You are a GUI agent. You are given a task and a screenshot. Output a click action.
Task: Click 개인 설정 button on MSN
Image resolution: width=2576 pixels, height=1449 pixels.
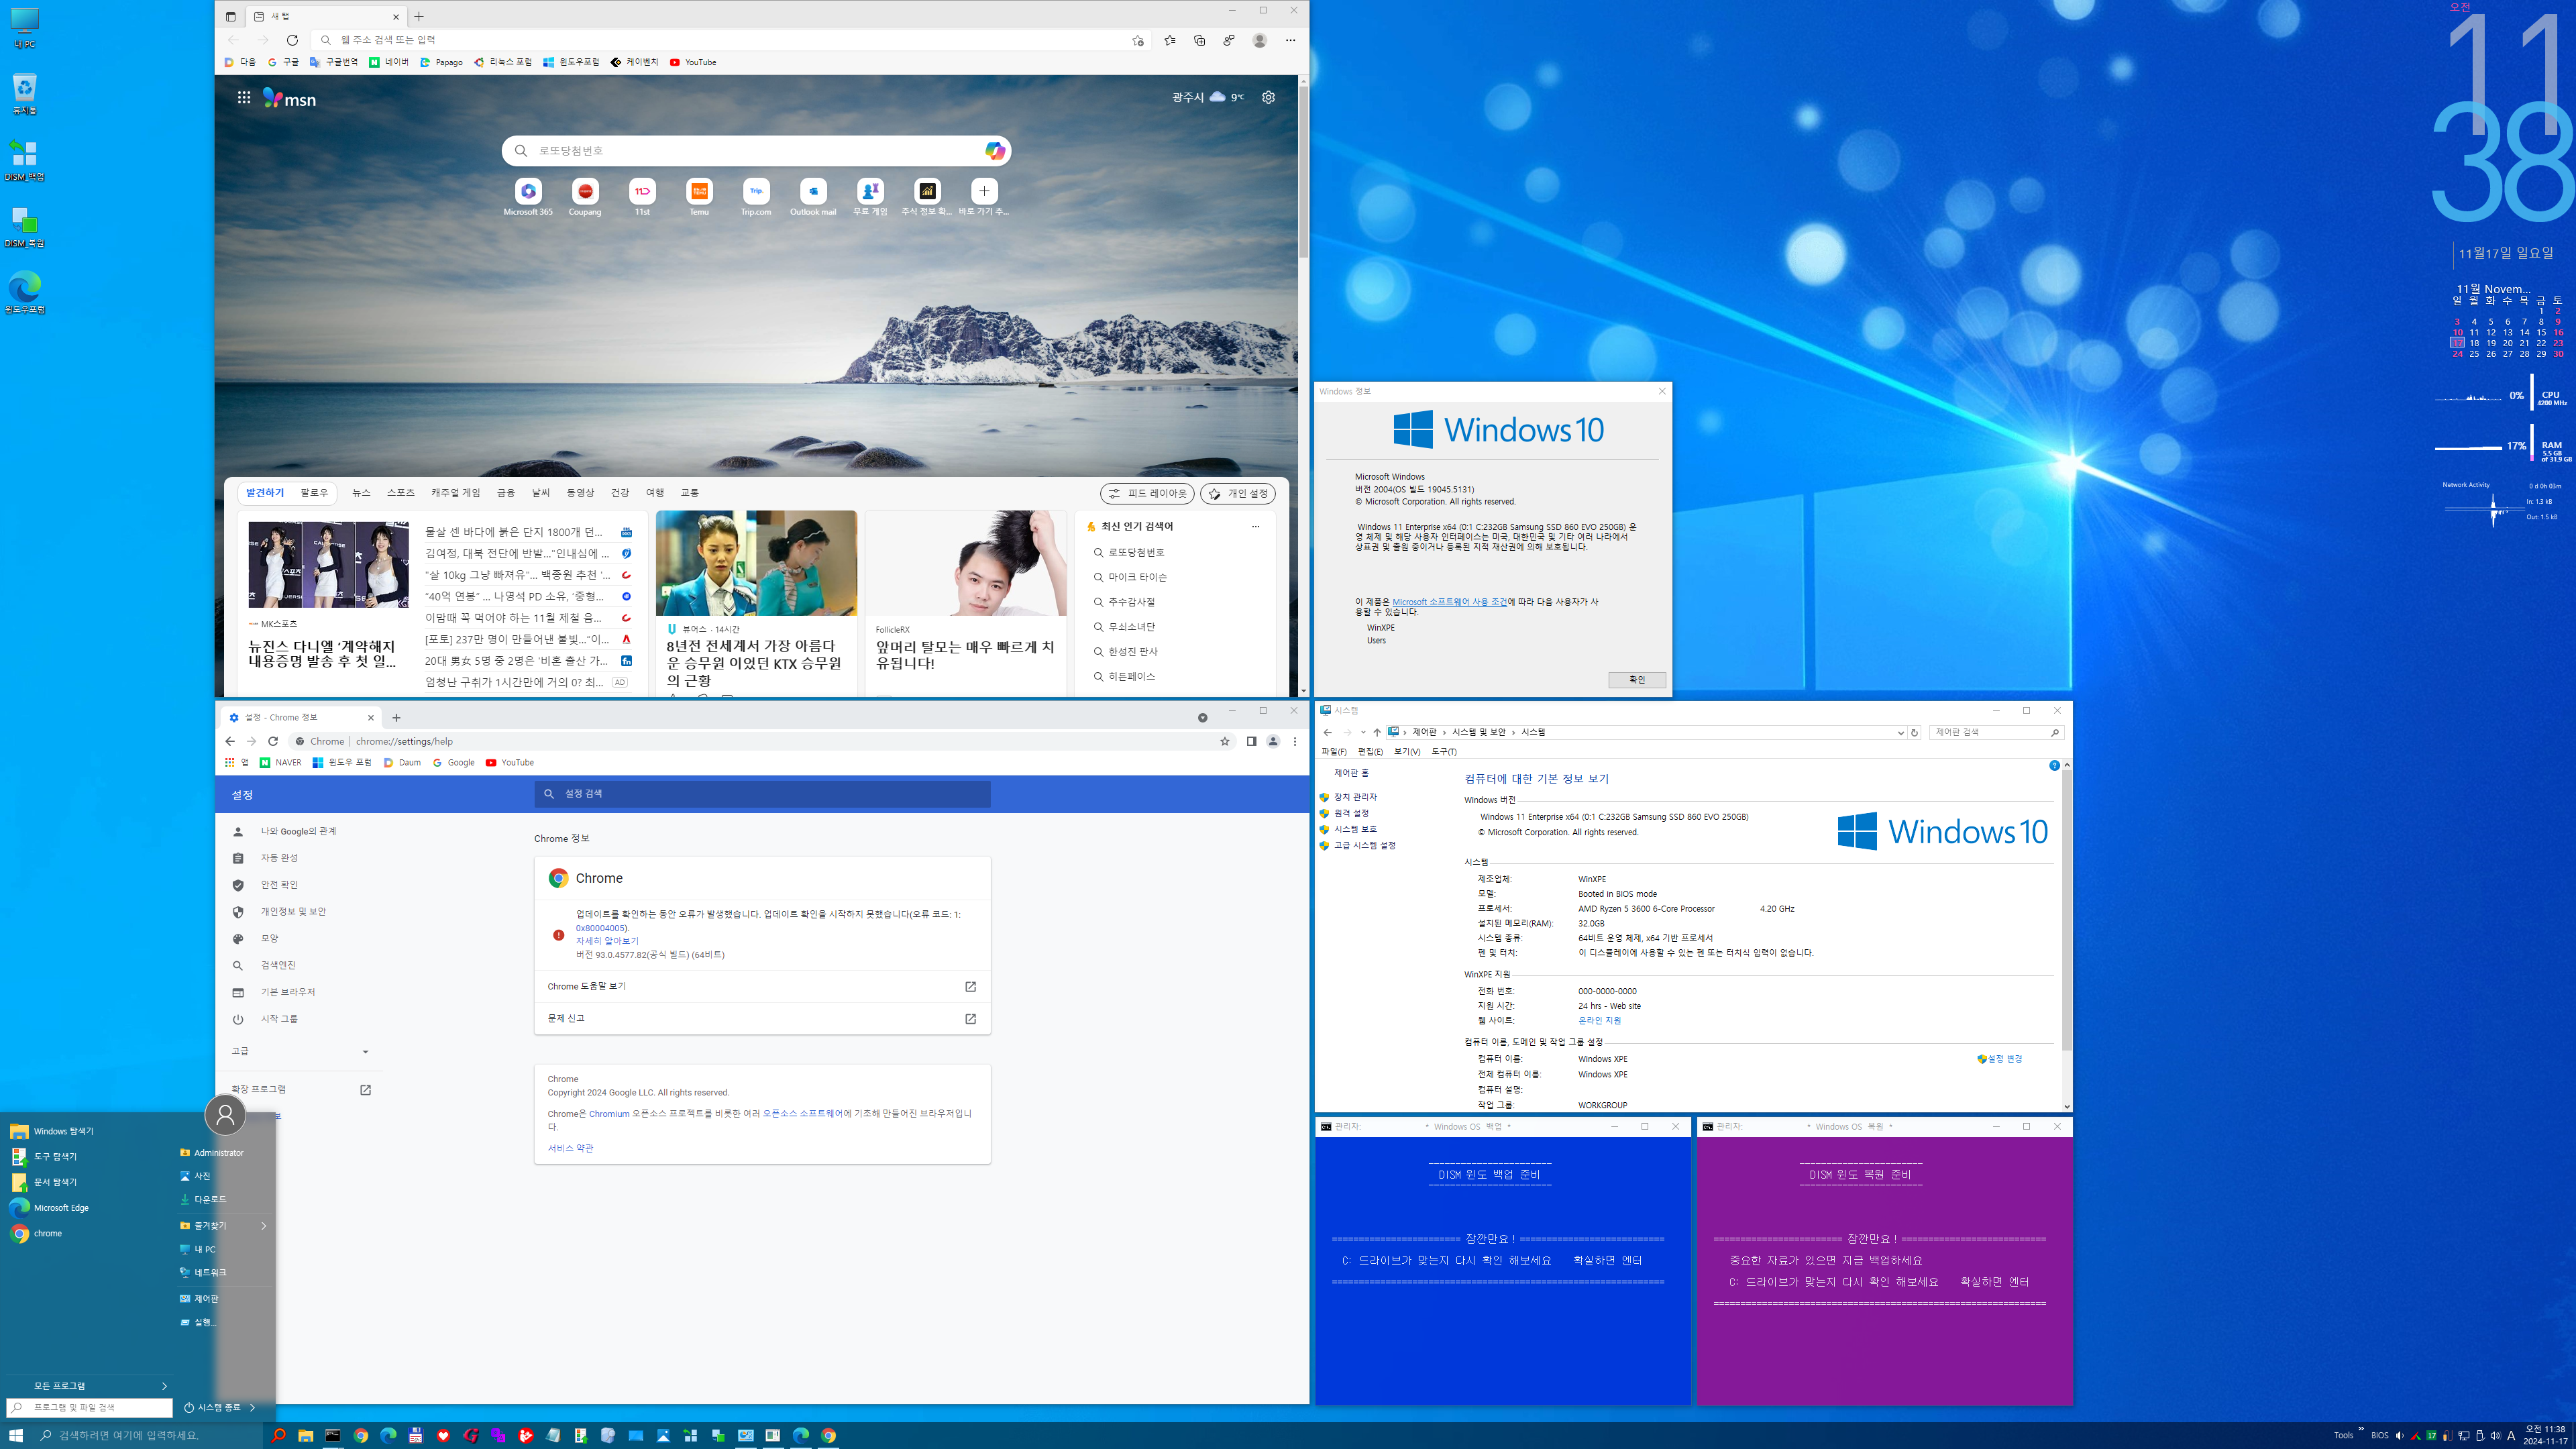[x=1238, y=493]
